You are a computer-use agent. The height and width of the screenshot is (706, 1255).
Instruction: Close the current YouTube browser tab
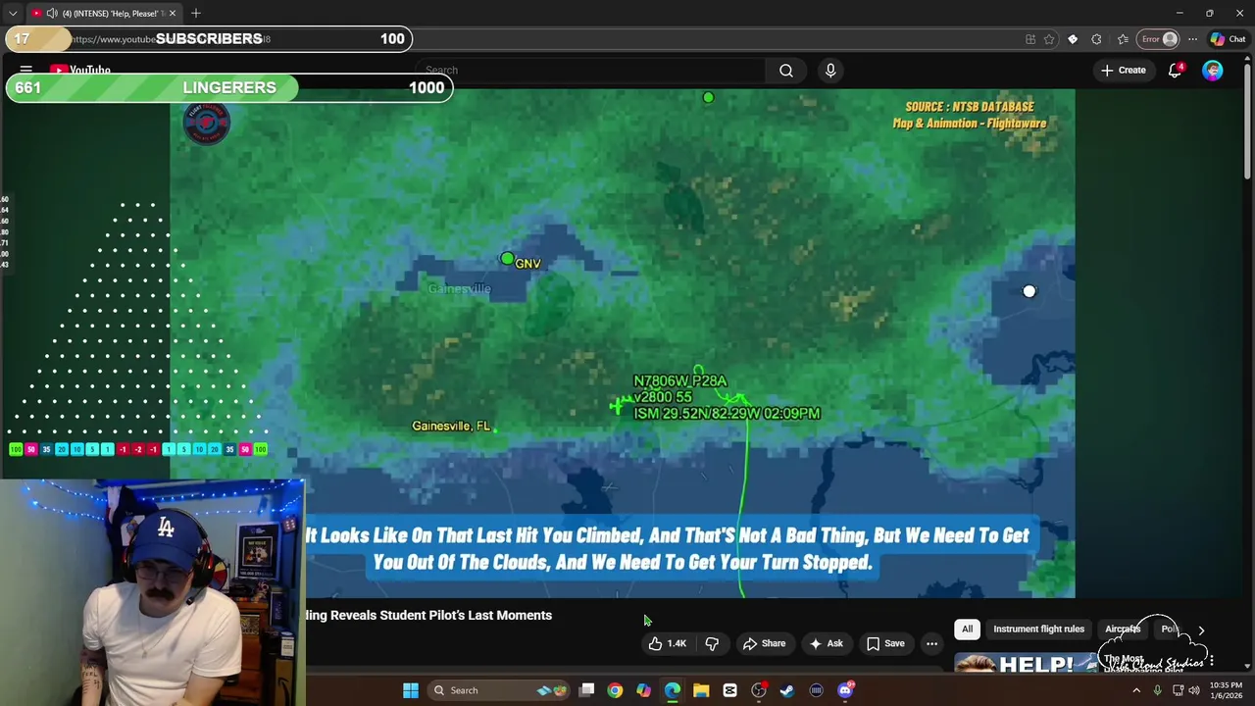(173, 13)
